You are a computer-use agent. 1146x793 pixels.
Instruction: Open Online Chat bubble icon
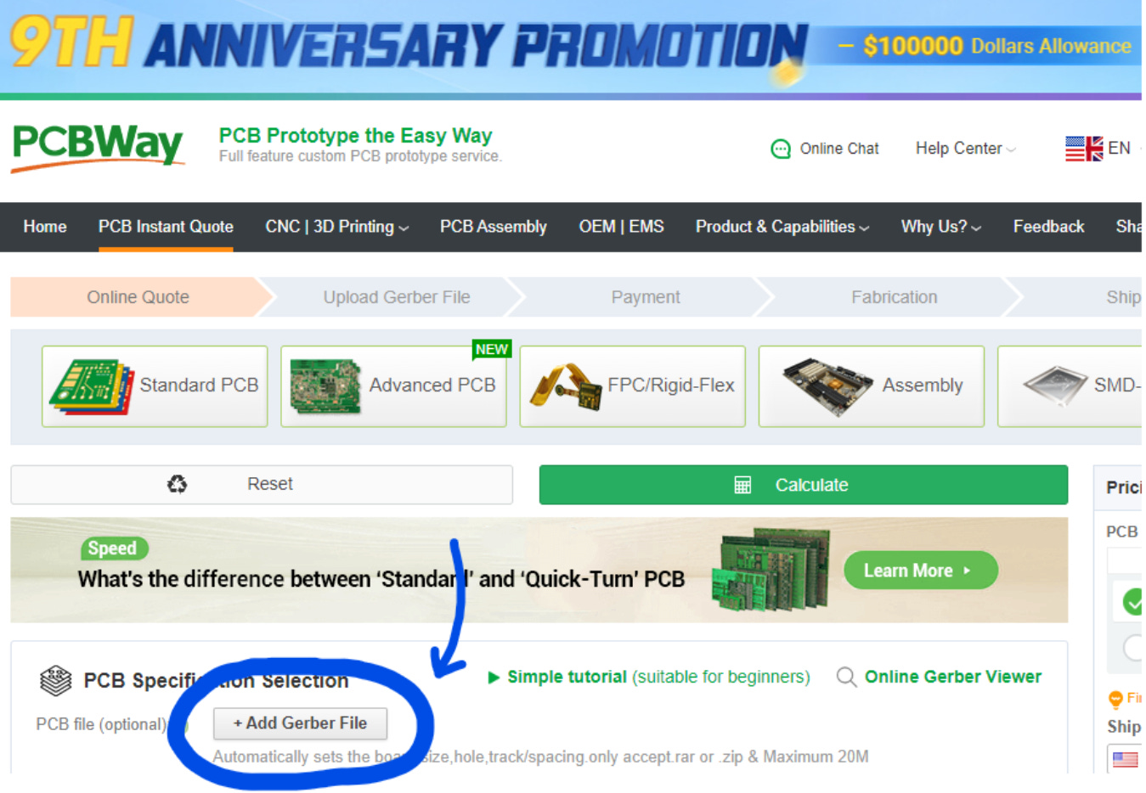coord(780,149)
